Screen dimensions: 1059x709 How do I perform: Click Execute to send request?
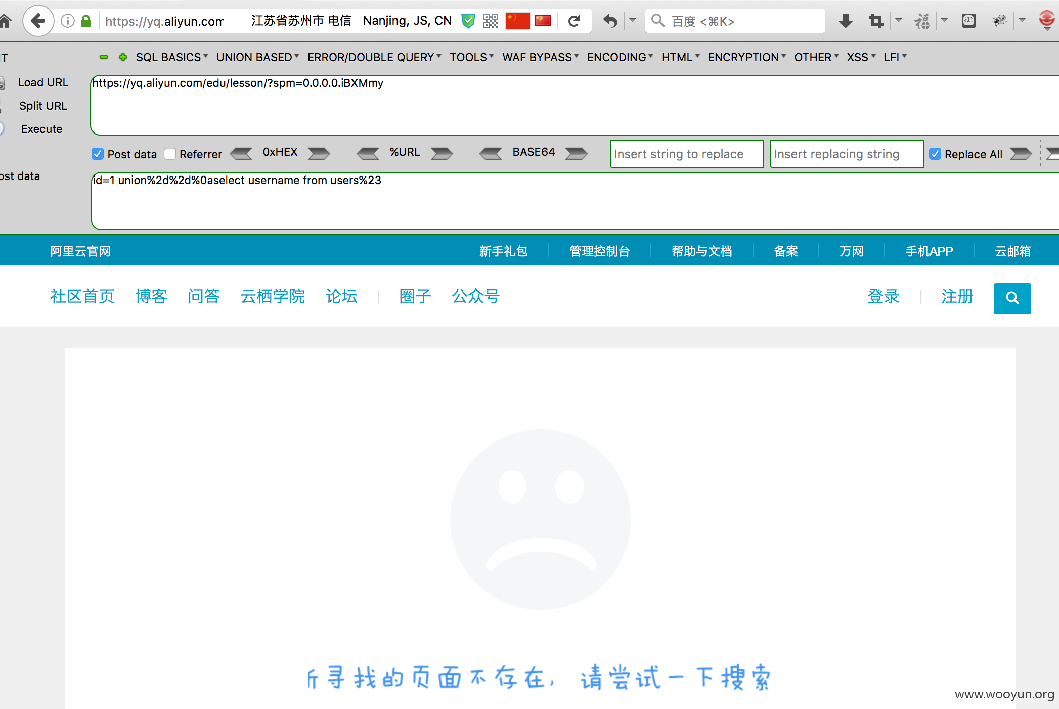click(41, 129)
